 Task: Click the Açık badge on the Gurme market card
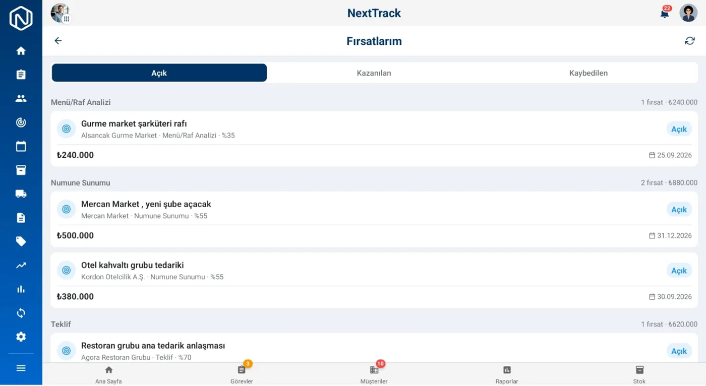(679, 129)
